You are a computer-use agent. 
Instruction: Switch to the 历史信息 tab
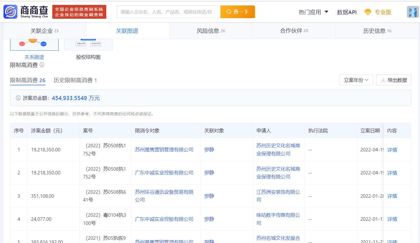click(377, 31)
